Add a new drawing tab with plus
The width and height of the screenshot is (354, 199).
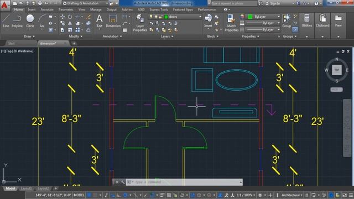74,43
